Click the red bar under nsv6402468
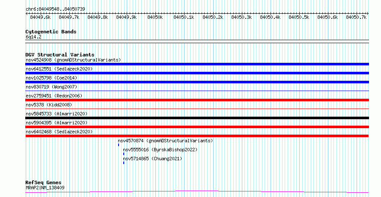This screenshot has height=197, width=381. tap(197, 136)
